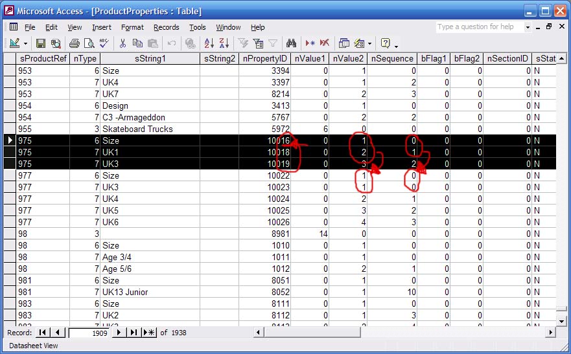The width and height of the screenshot is (571, 354).
Task: Open the Tools menu
Action: (197, 27)
